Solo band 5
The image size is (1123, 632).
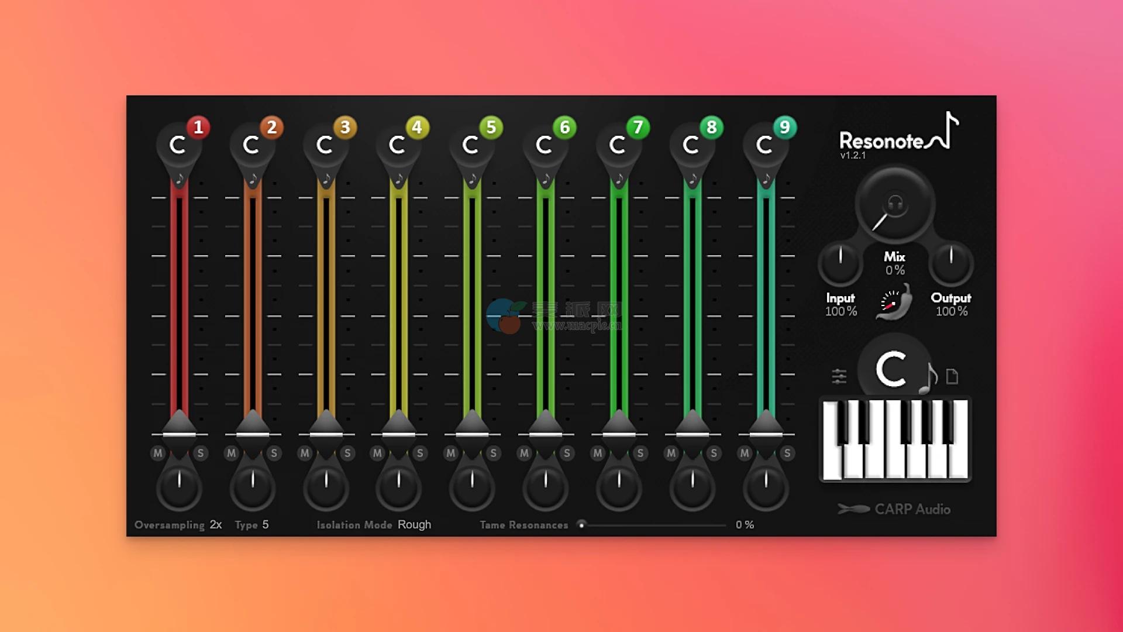493,453
